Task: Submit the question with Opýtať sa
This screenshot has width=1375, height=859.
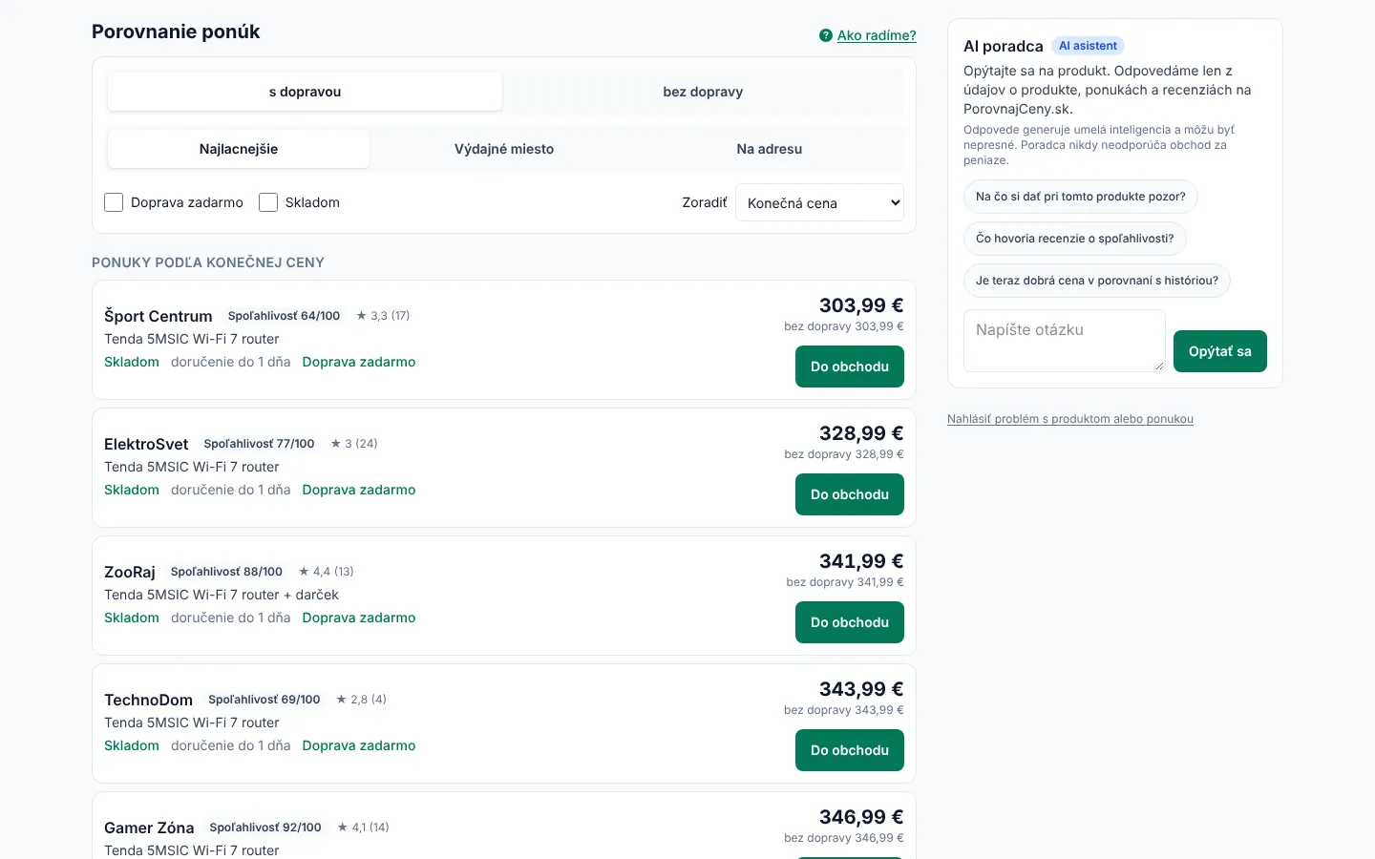Action: (1220, 351)
